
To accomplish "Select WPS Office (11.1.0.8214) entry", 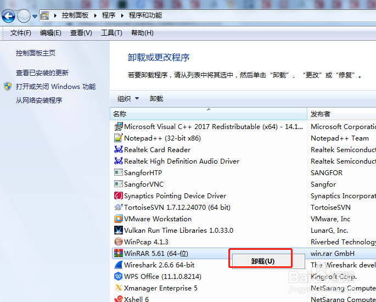I will click(x=162, y=276).
